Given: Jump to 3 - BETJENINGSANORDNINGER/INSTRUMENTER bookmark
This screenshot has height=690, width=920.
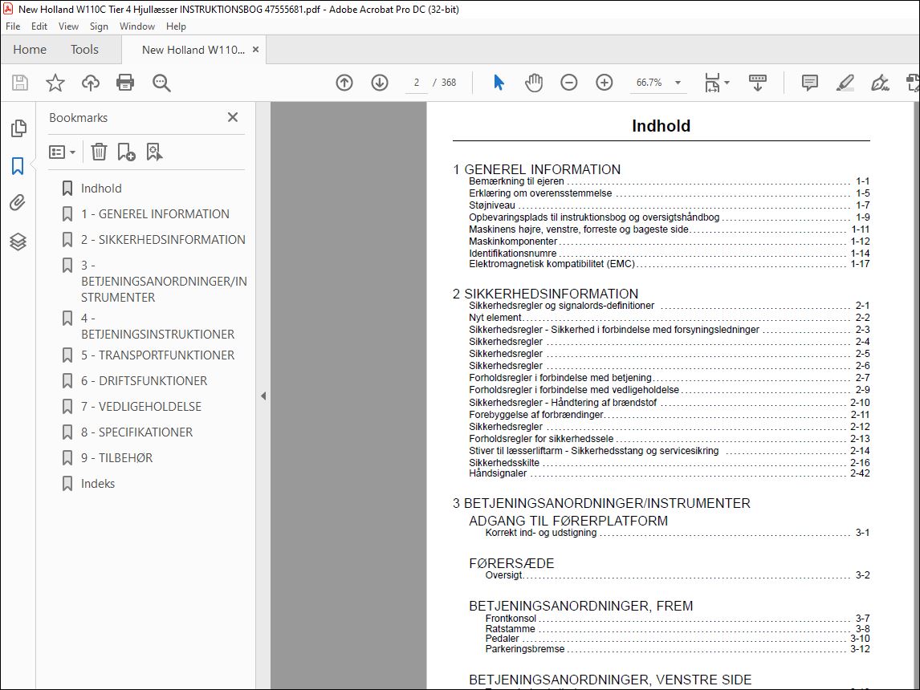Looking at the screenshot, I should click(164, 282).
